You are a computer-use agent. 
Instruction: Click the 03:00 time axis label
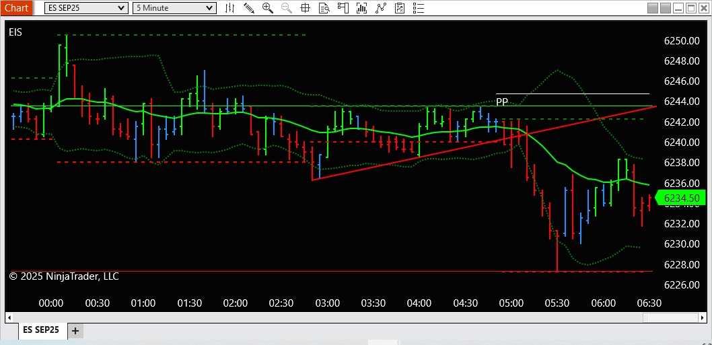[x=327, y=303]
